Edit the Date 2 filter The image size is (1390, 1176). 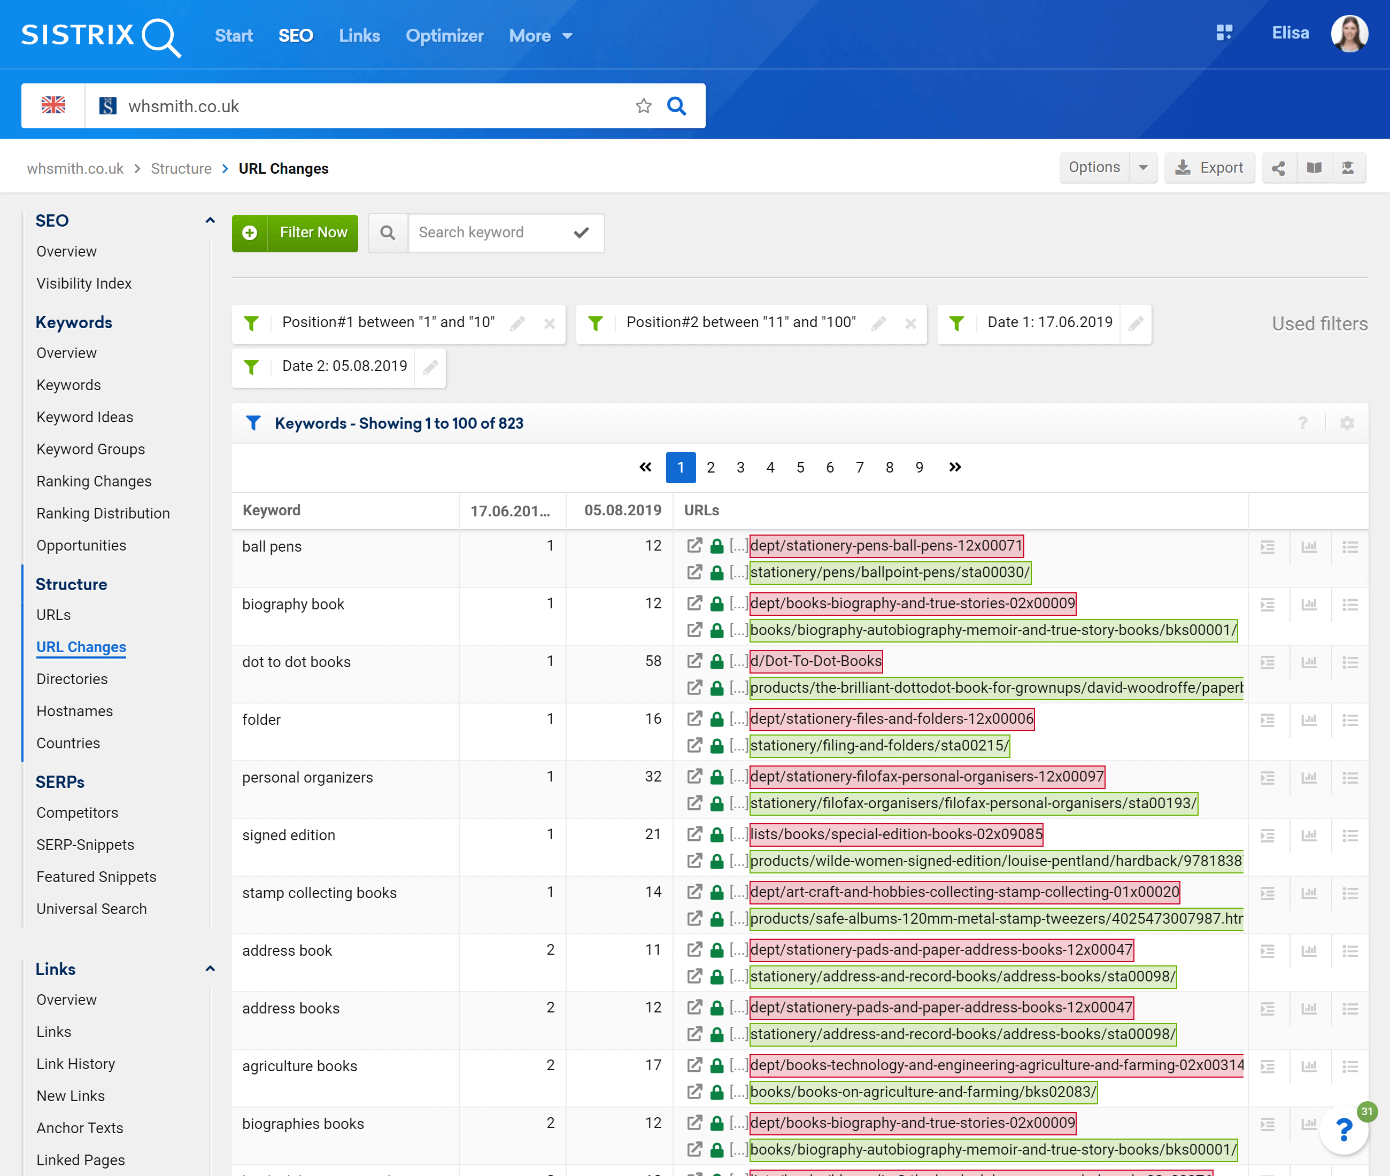click(x=431, y=367)
